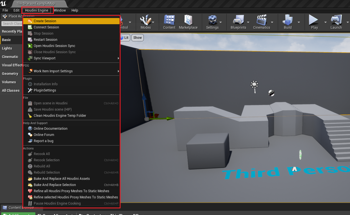Click Create Session menu entry
The image size is (350, 215).
coord(71,21)
